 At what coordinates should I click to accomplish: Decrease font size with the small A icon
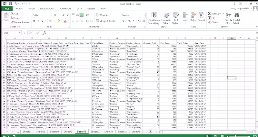pos(67,15)
